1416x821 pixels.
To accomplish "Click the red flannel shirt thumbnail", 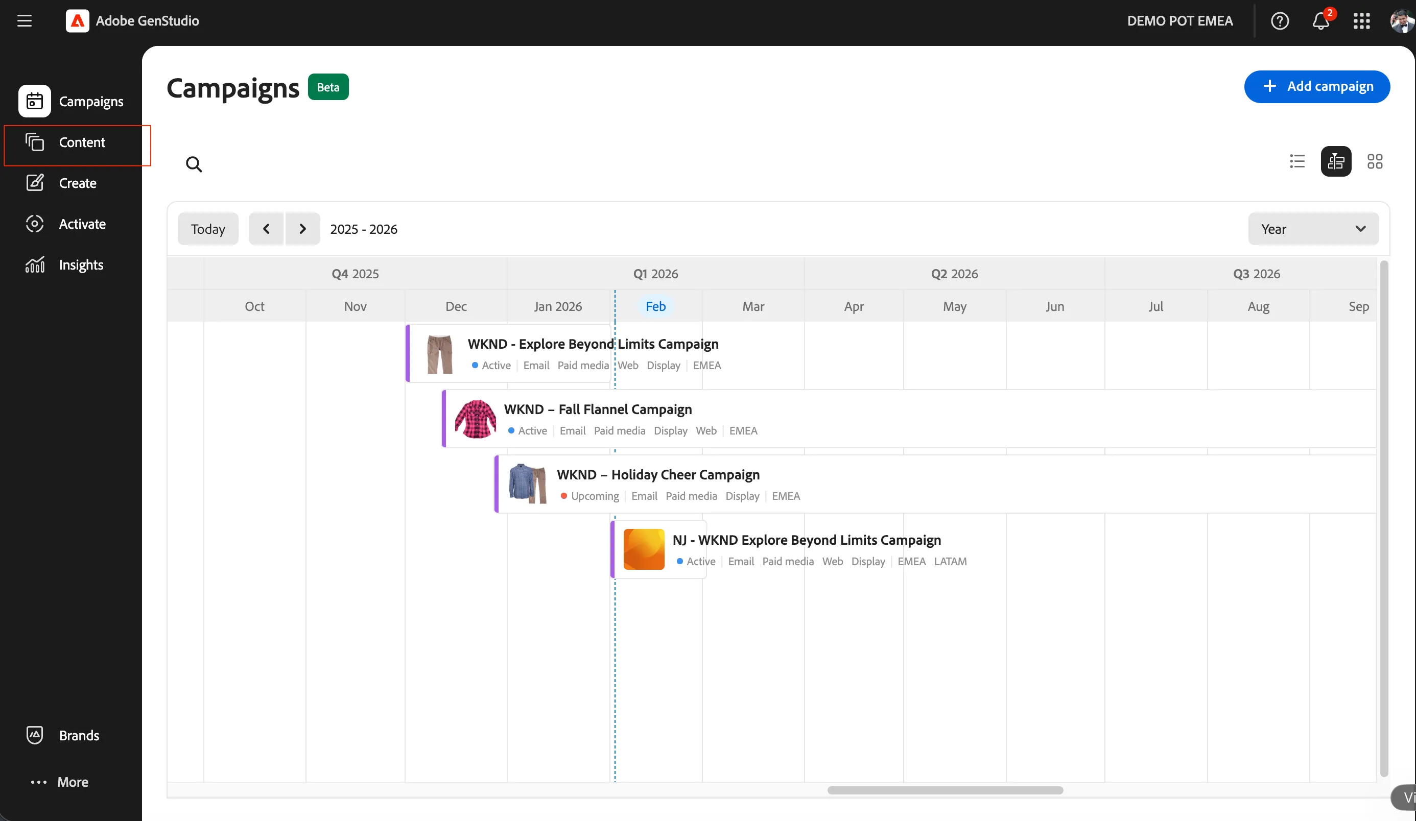I will pyautogui.click(x=476, y=419).
